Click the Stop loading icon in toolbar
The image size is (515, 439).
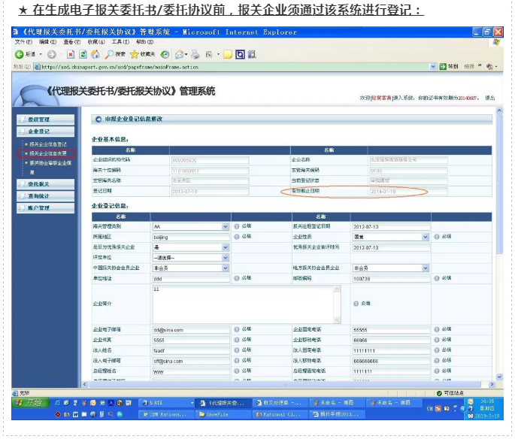pyautogui.click(x=71, y=55)
